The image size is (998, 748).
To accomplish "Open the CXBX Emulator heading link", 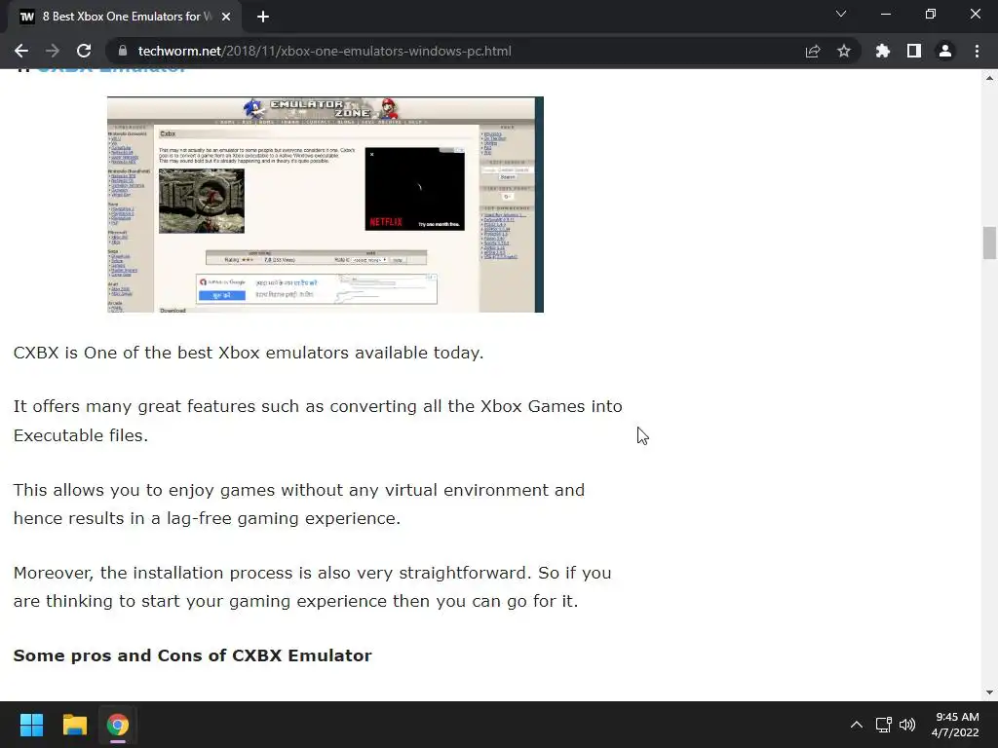I will click(x=111, y=69).
